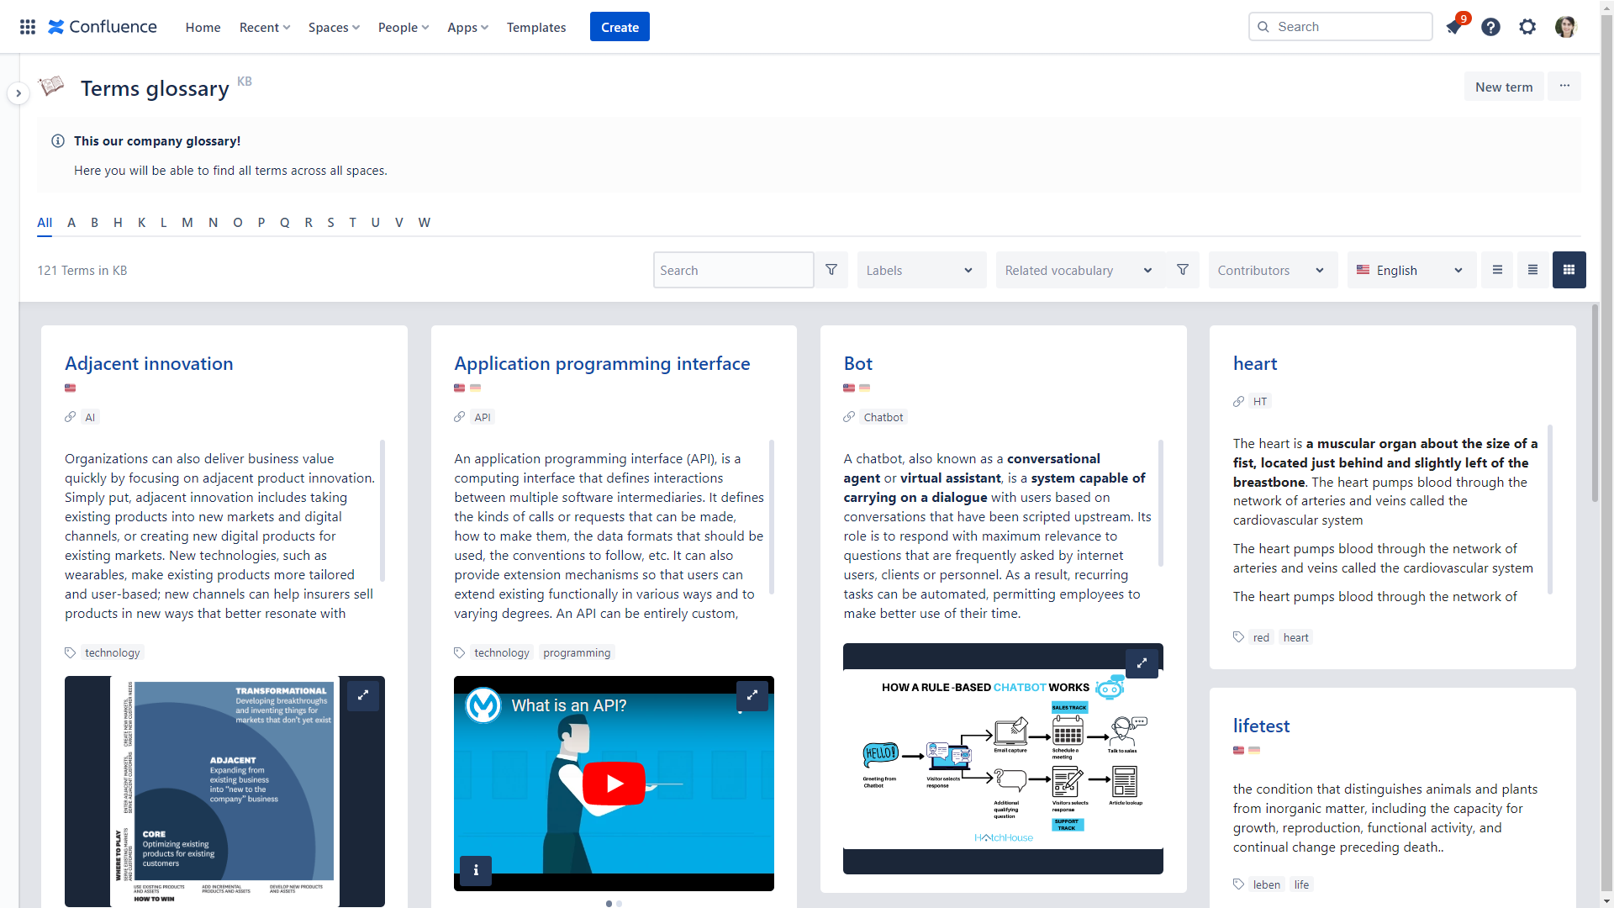Click the New term button
Viewport: 1614px width, 908px height.
tap(1503, 86)
